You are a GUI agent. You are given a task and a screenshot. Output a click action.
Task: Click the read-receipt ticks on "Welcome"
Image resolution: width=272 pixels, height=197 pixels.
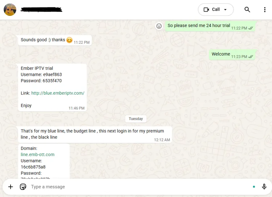click(251, 57)
